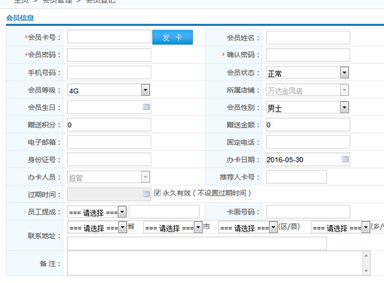
Task: Click the 赠送金额 field
Action: [308, 125]
